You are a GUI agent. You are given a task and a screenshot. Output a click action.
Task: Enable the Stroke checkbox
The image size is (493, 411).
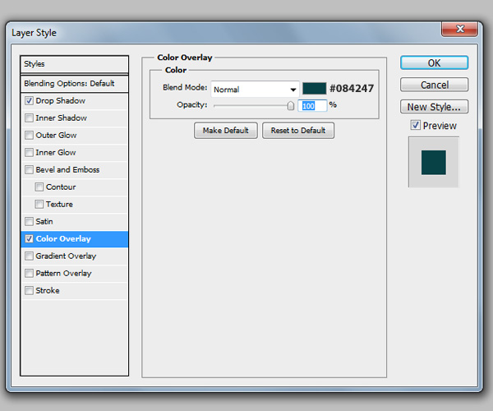coord(29,290)
